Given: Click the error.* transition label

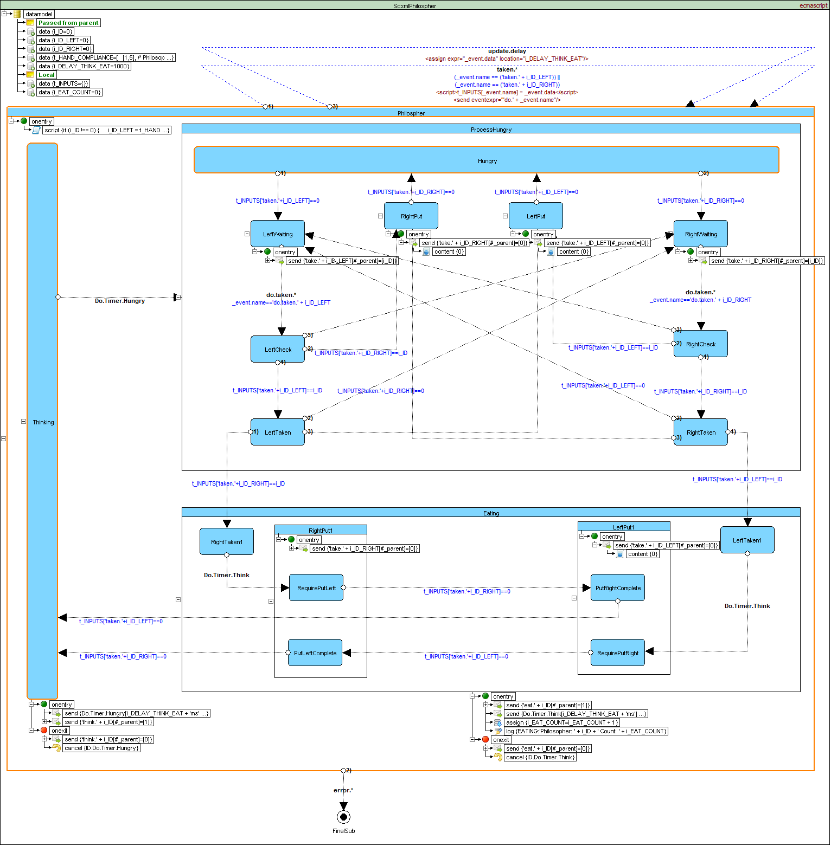Looking at the screenshot, I should (343, 790).
